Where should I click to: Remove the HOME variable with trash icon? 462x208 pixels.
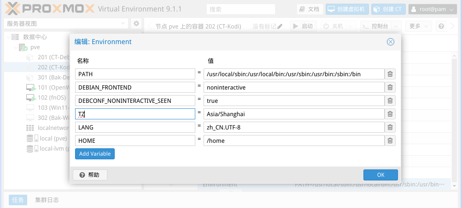point(390,141)
